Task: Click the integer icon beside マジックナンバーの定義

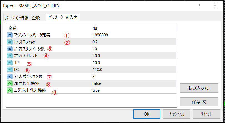Action: 10,35
